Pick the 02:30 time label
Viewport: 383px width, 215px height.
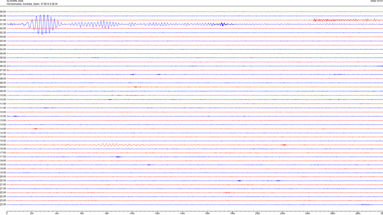[3, 33]
